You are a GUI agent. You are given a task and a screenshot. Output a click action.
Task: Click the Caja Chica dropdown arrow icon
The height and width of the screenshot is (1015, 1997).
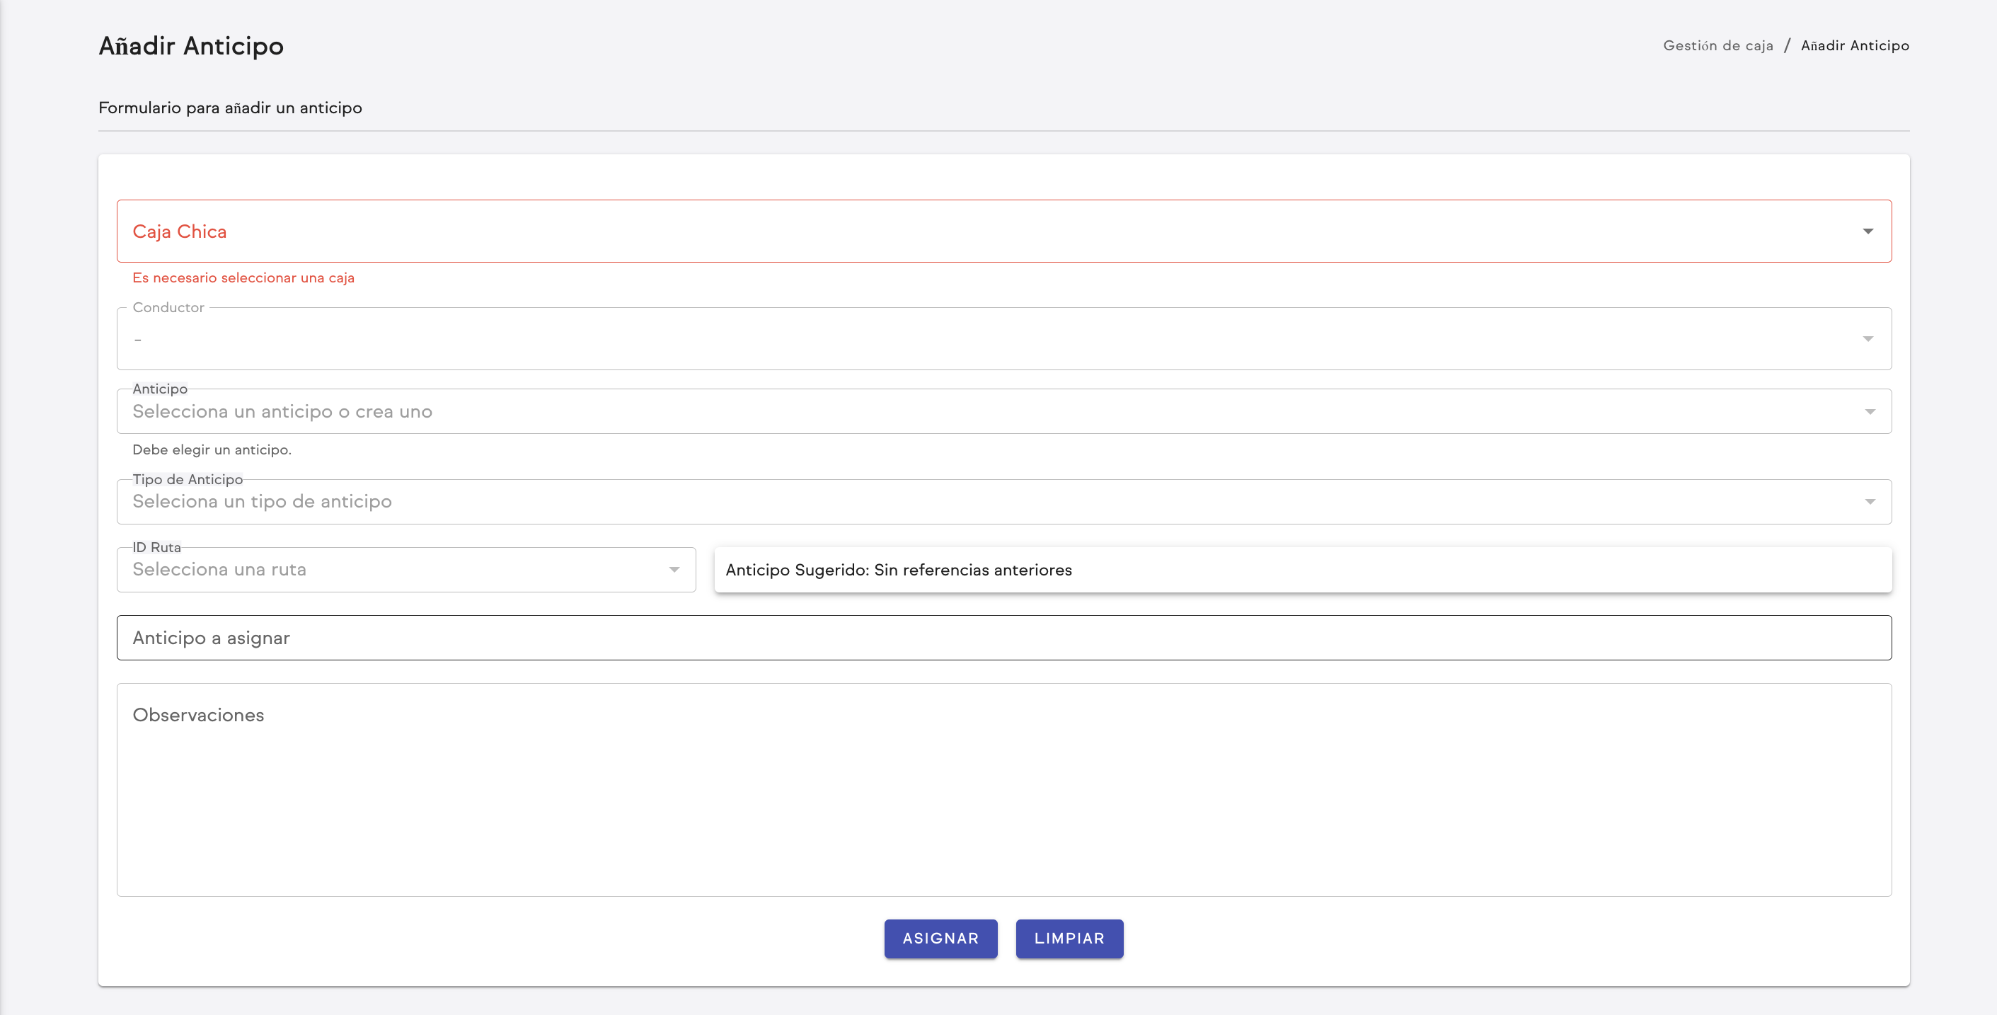1867,231
